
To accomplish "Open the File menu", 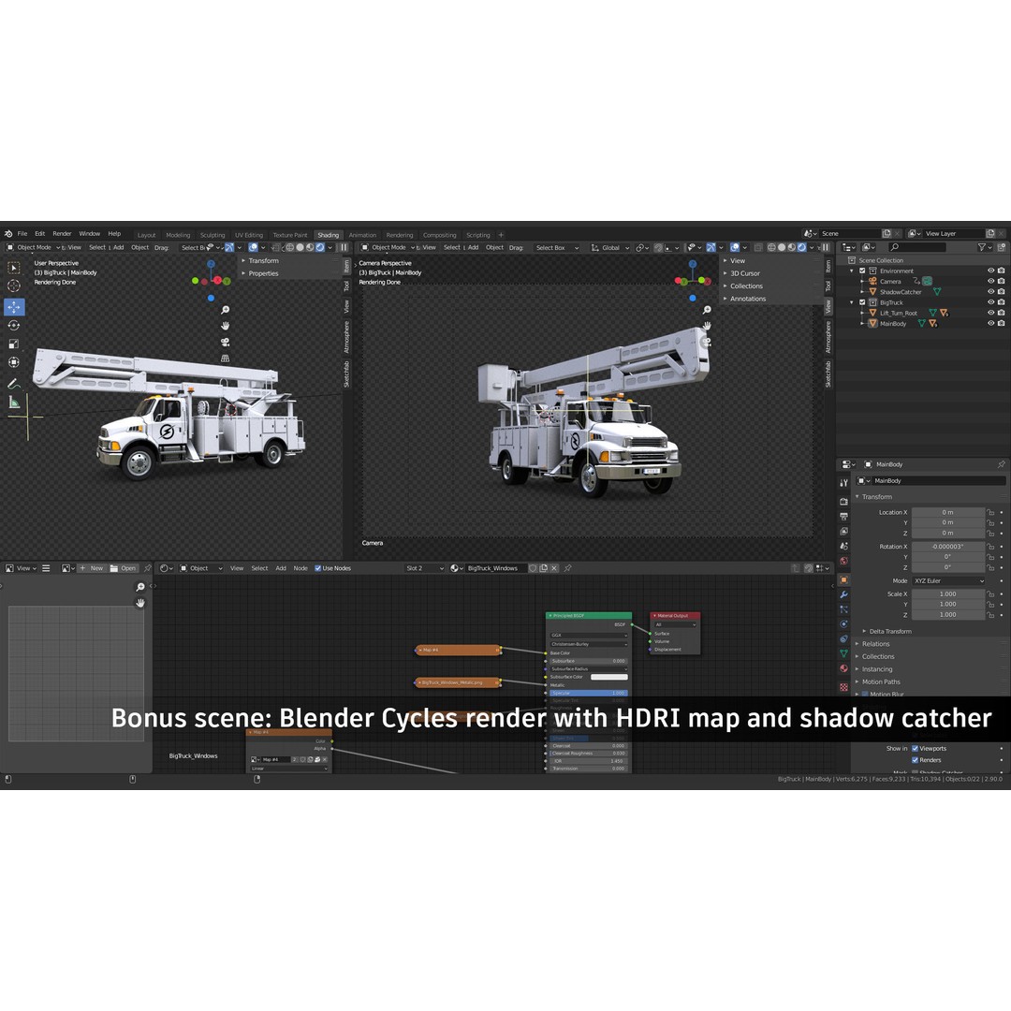I will tap(22, 233).
